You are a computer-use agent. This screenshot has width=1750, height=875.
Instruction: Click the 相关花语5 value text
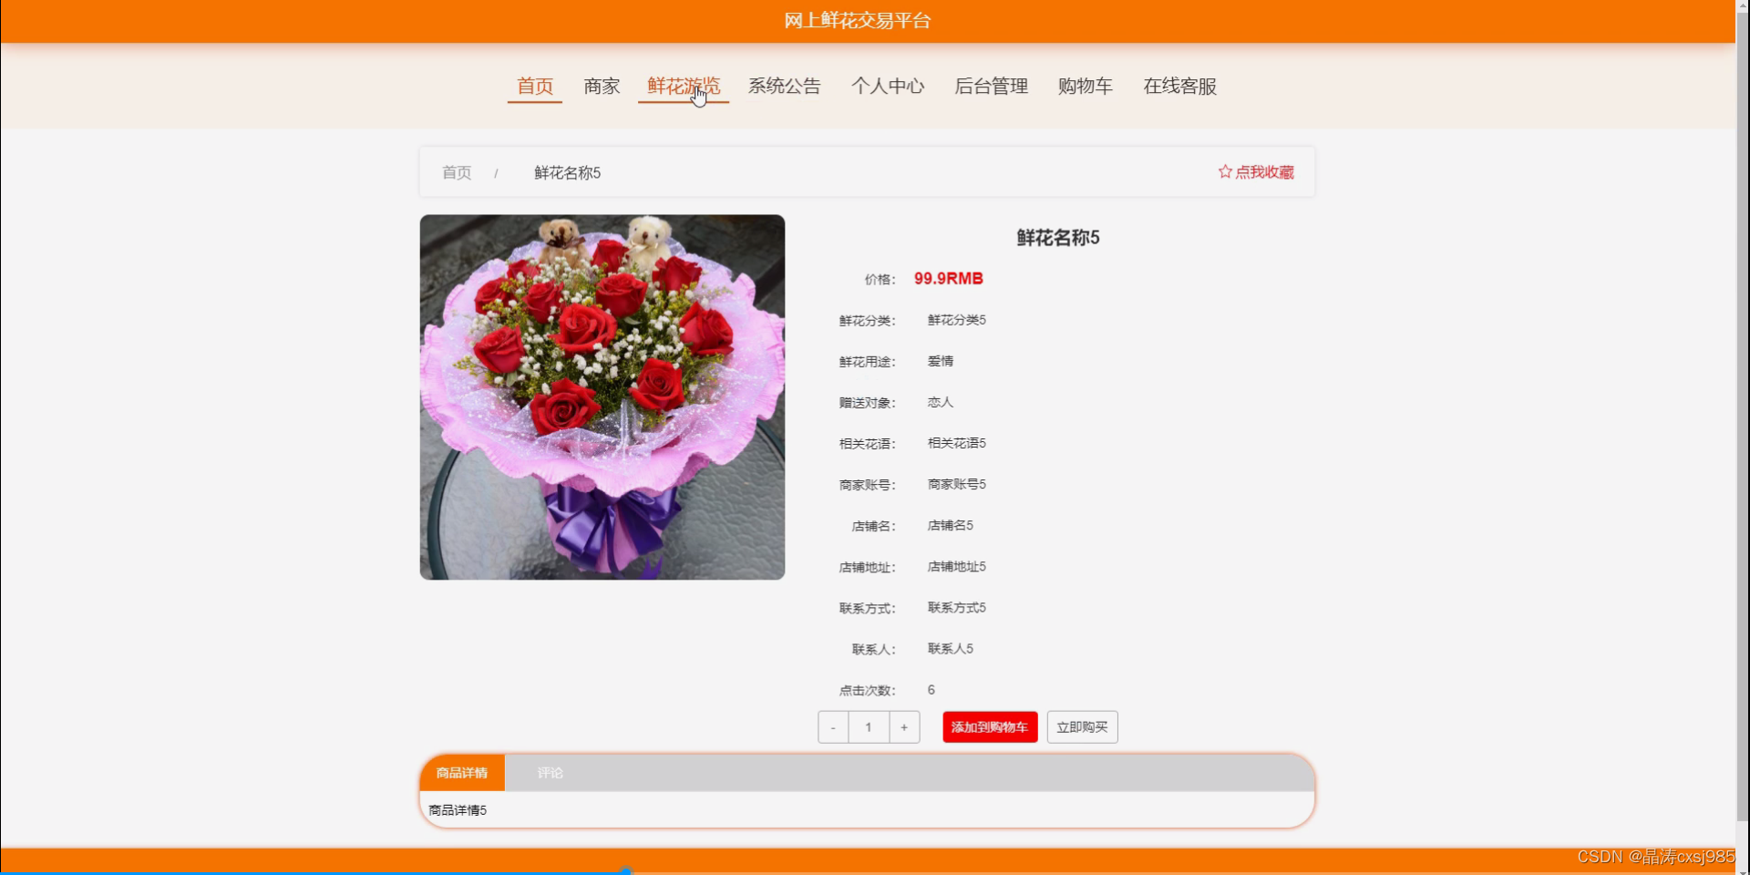957,443
